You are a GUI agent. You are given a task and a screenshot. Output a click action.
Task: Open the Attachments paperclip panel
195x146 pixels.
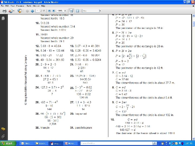point(3,136)
